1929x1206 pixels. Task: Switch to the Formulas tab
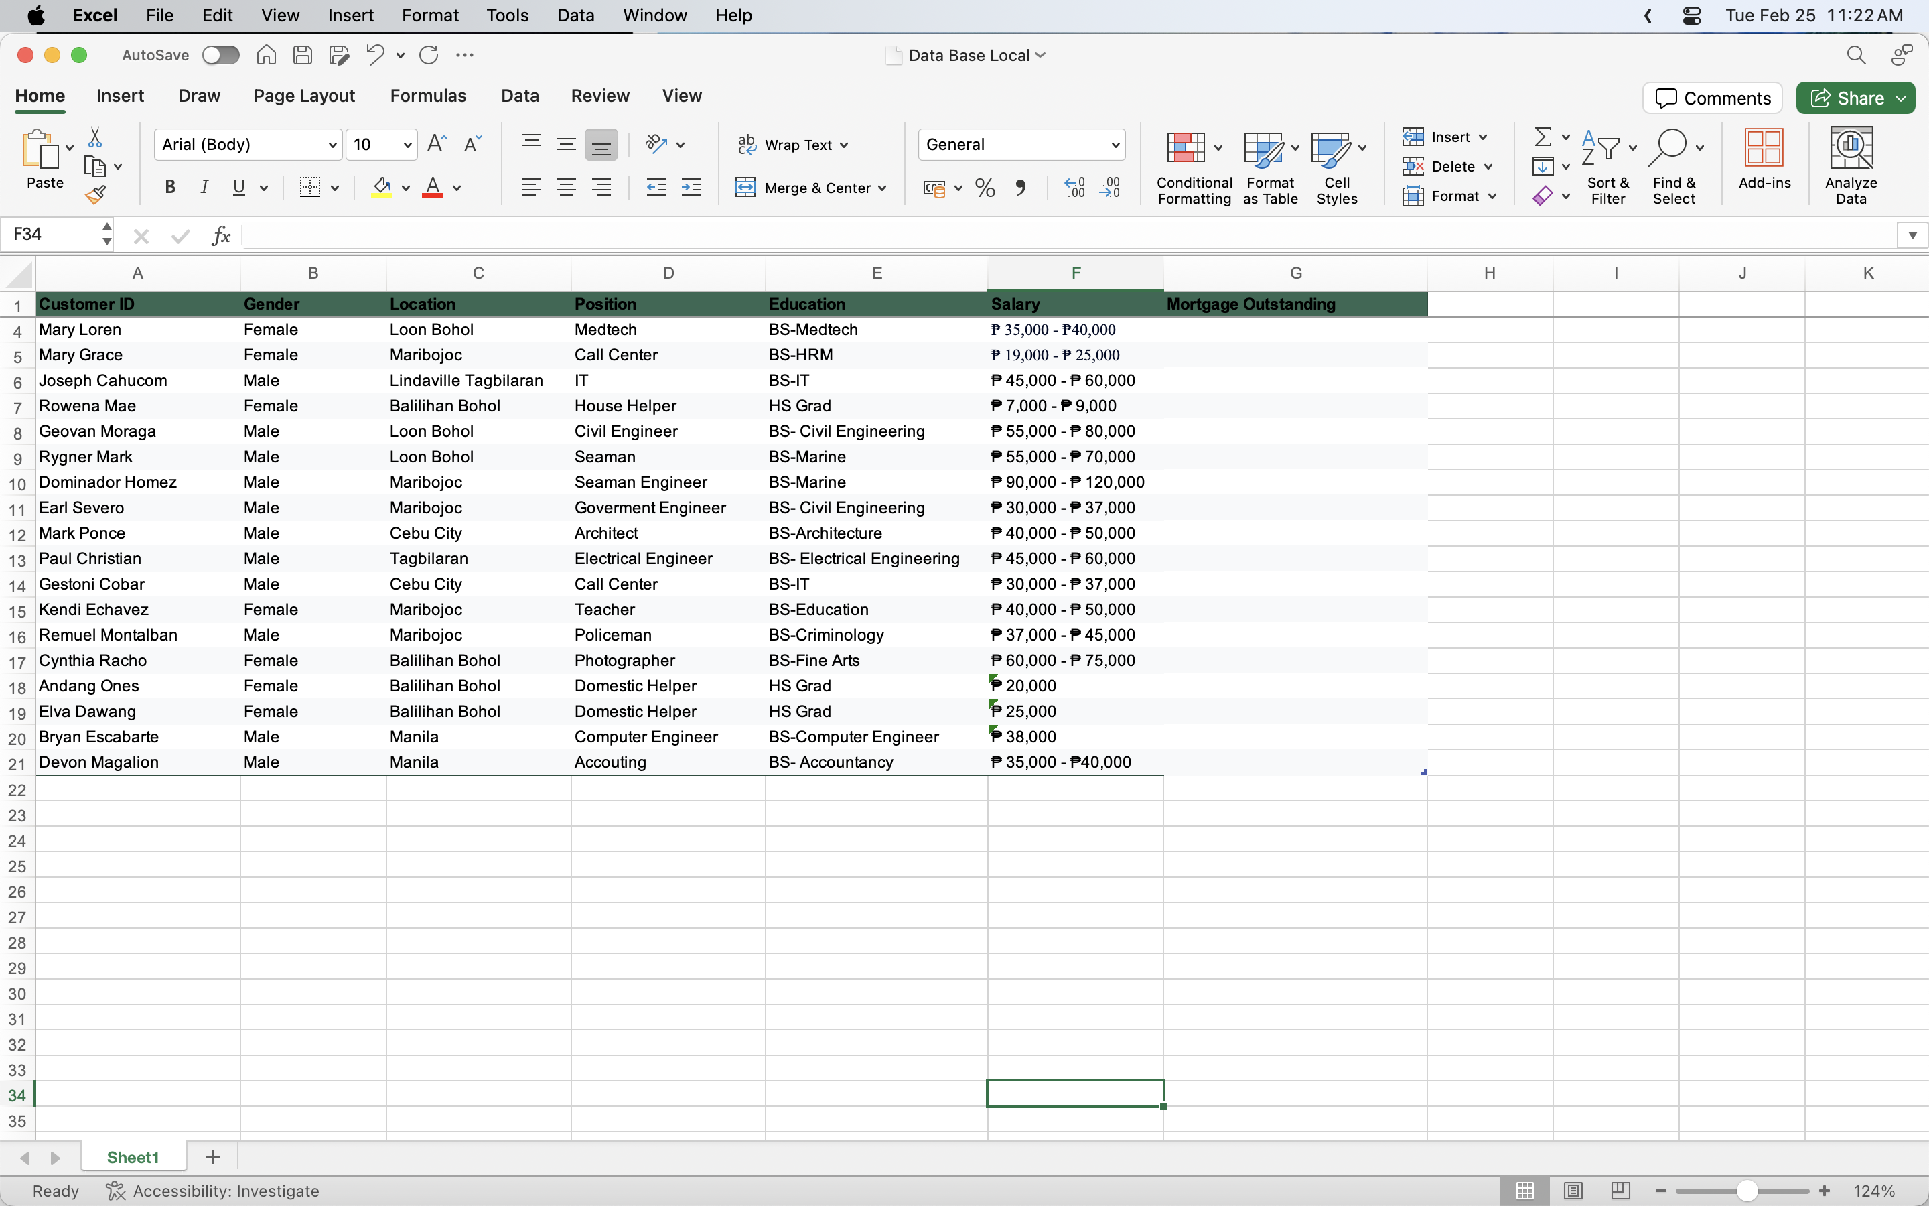pyautogui.click(x=428, y=96)
